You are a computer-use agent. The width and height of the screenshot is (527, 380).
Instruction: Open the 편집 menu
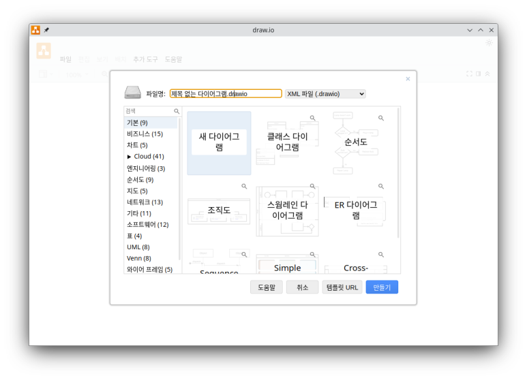(x=84, y=59)
